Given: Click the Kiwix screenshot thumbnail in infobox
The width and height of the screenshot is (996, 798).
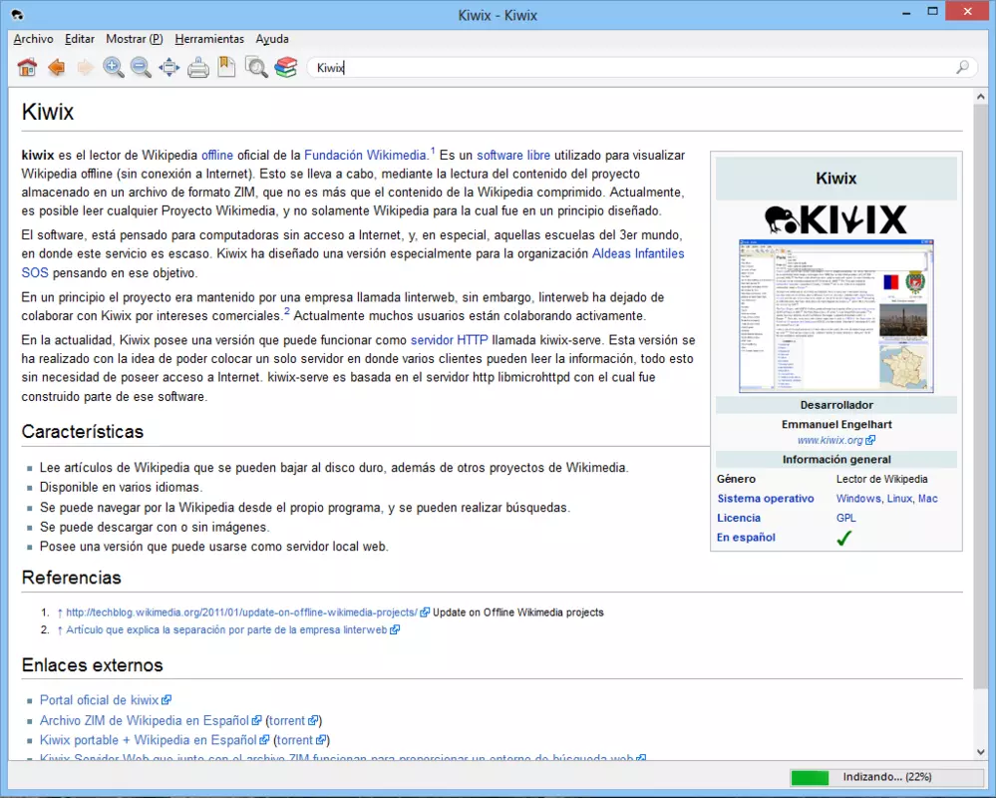Looking at the screenshot, I should click(x=835, y=316).
